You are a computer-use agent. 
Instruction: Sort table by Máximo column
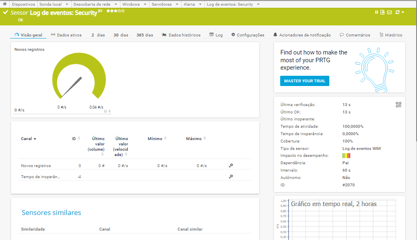196,138
